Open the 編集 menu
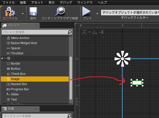Screen dimensions: 159x118 pos(23,3)
